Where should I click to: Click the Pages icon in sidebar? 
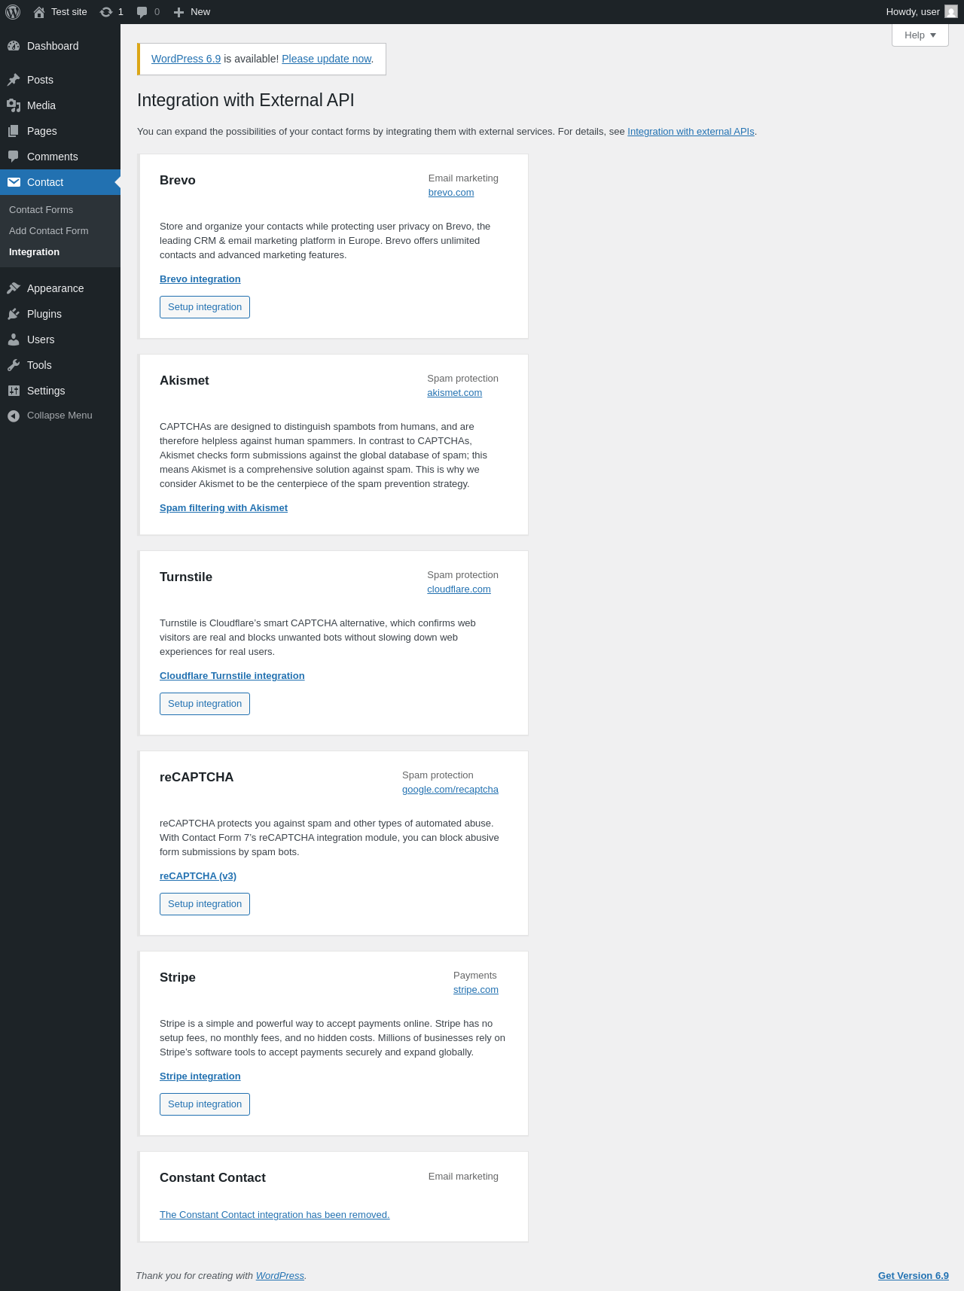pos(14,131)
